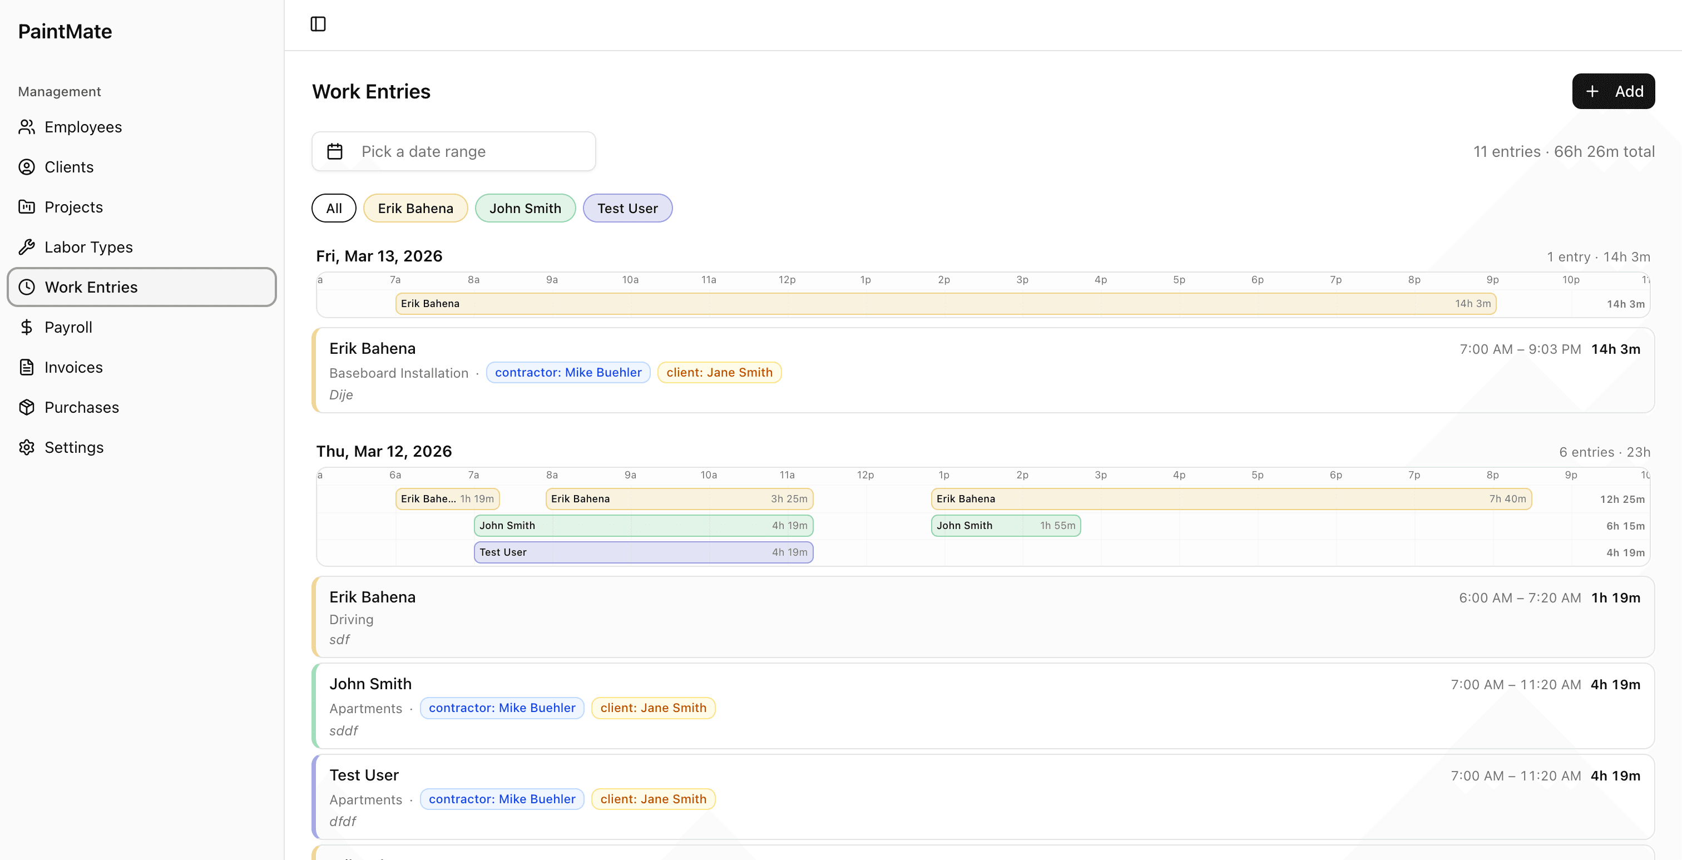The height and width of the screenshot is (860, 1682).
Task: Click the calendar icon in date picker
Action: pos(335,151)
